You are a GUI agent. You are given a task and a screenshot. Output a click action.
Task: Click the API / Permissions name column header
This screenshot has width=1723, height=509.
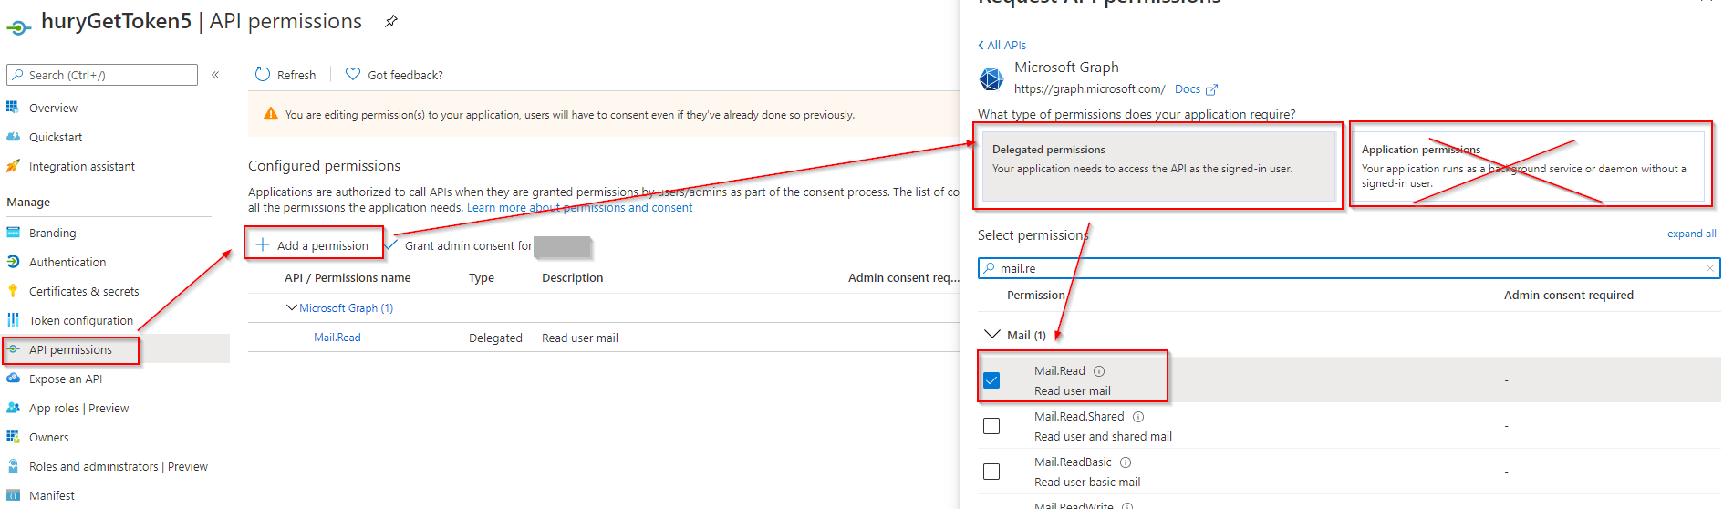pos(348,278)
